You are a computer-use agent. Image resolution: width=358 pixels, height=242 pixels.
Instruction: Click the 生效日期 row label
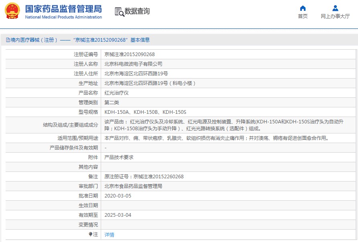88,206
